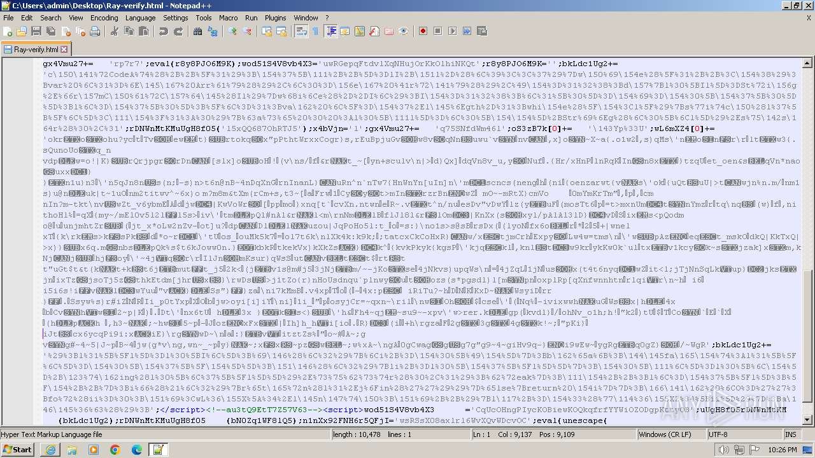Image resolution: width=815 pixels, height=458 pixels.
Task: Click the Print toolbar icon
Action: click(95, 31)
